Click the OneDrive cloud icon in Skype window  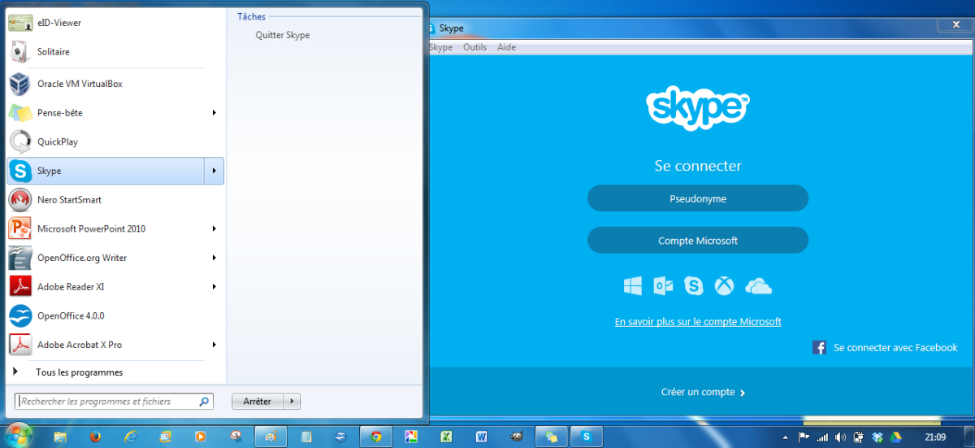click(x=758, y=286)
